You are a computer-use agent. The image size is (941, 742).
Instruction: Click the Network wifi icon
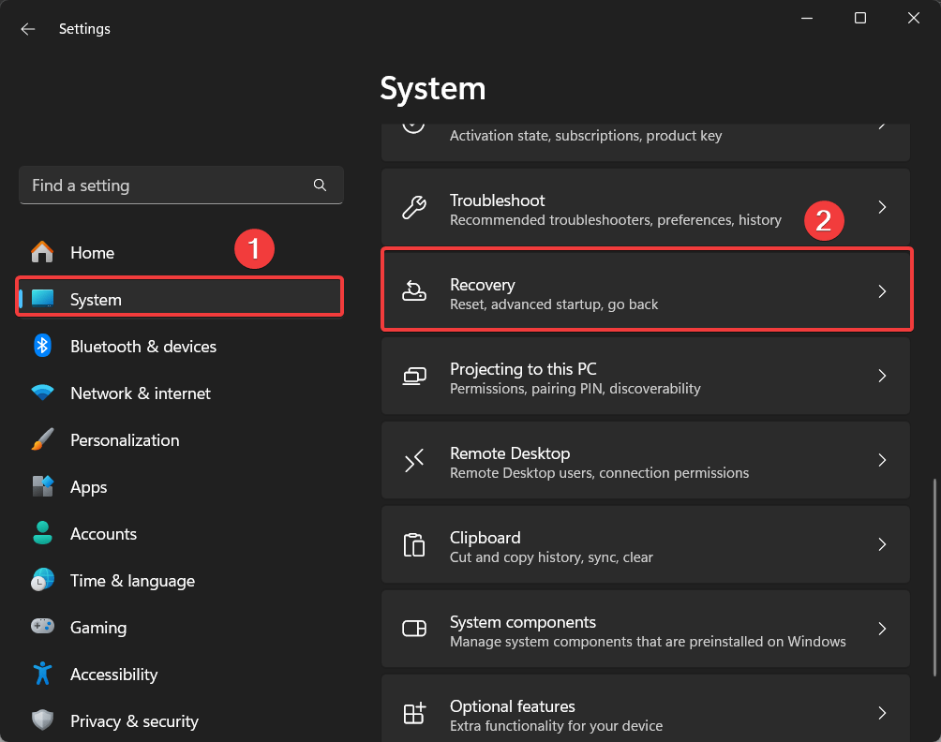(x=42, y=393)
